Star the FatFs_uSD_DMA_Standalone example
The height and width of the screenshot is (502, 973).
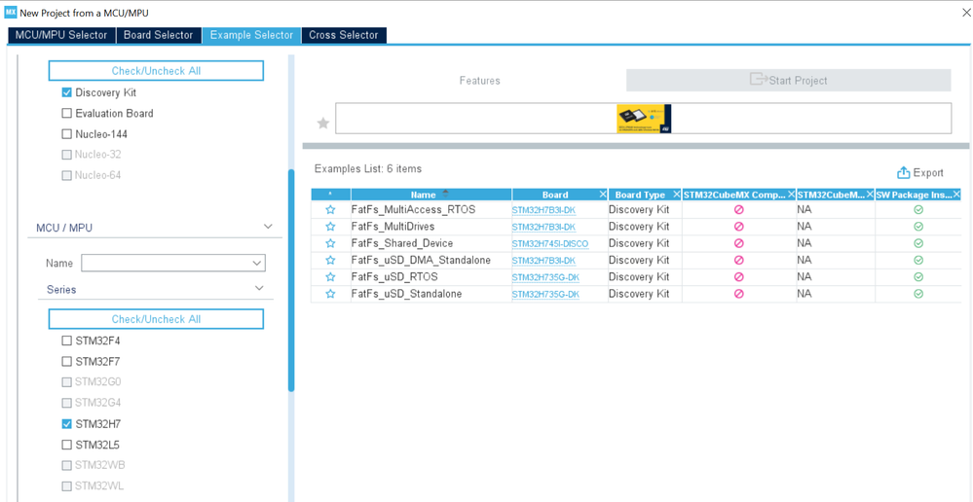330,261
